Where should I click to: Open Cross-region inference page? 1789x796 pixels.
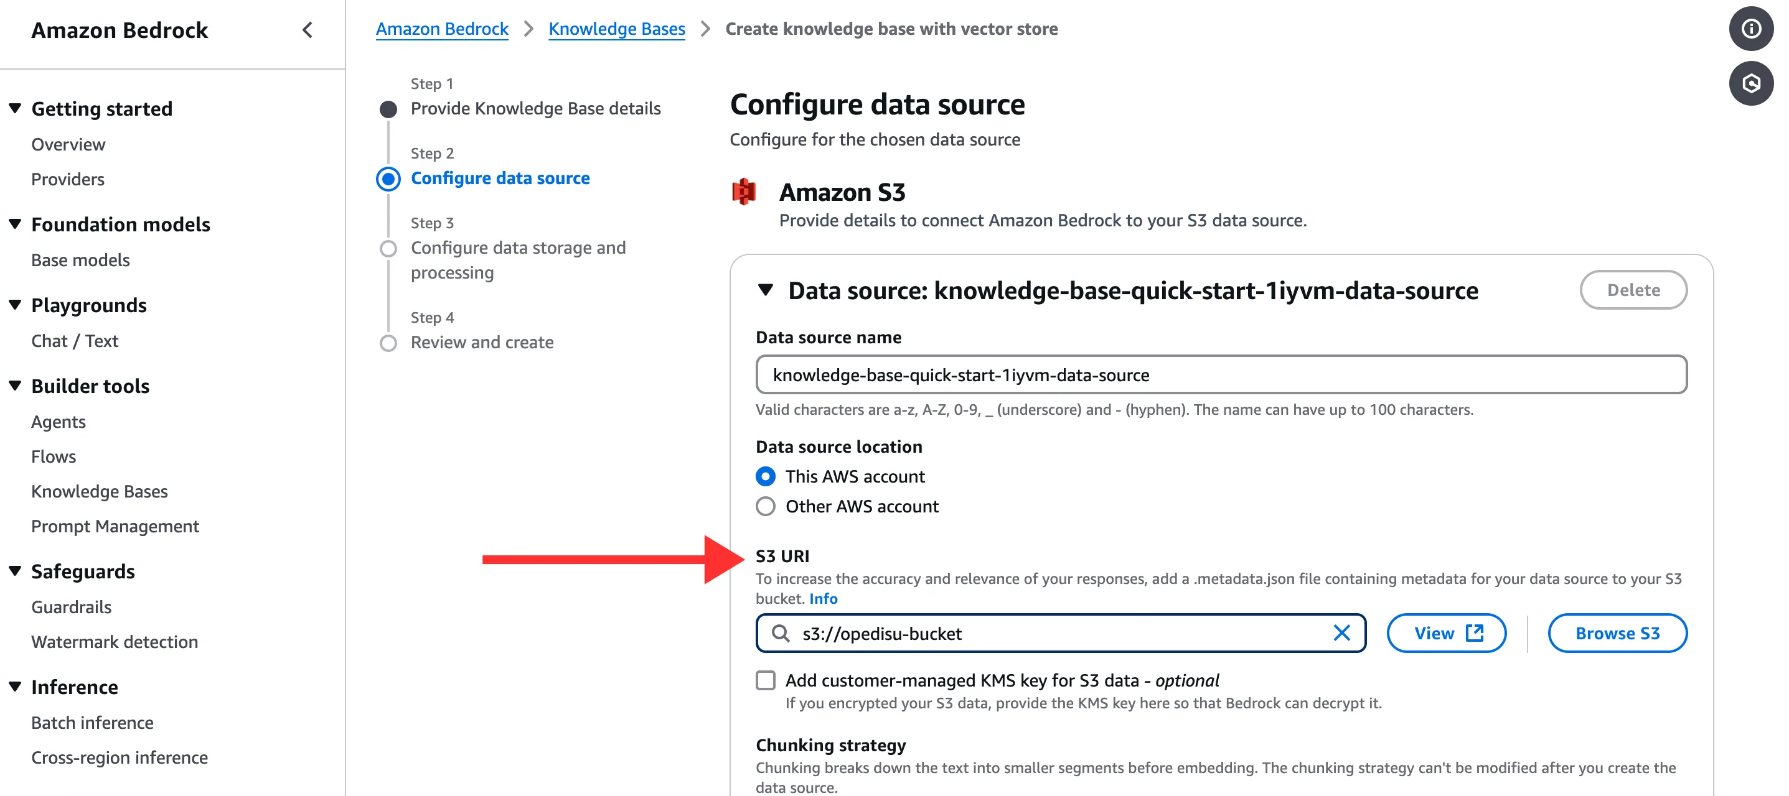tap(119, 757)
